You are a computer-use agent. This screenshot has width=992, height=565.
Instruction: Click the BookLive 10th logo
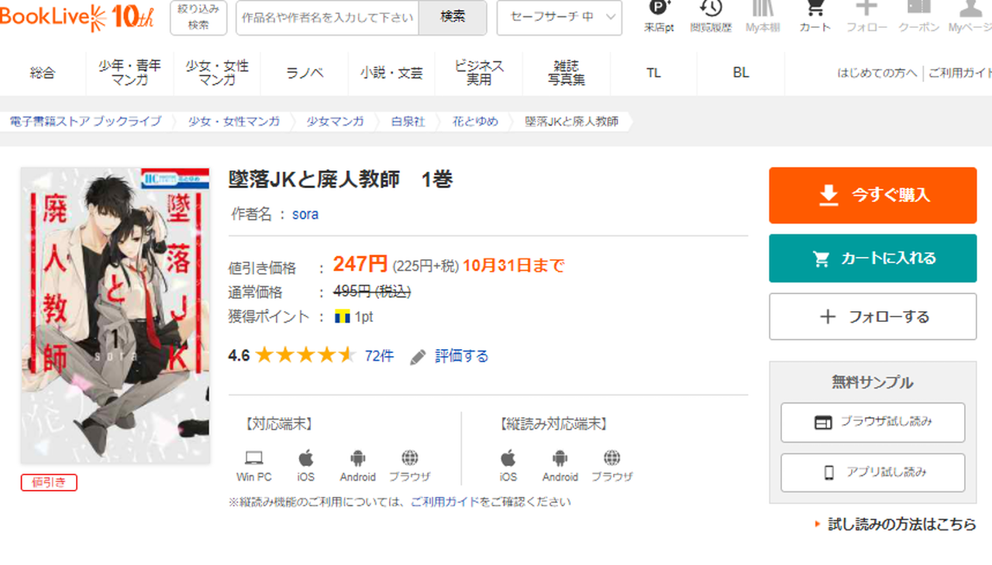pyautogui.click(x=77, y=17)
